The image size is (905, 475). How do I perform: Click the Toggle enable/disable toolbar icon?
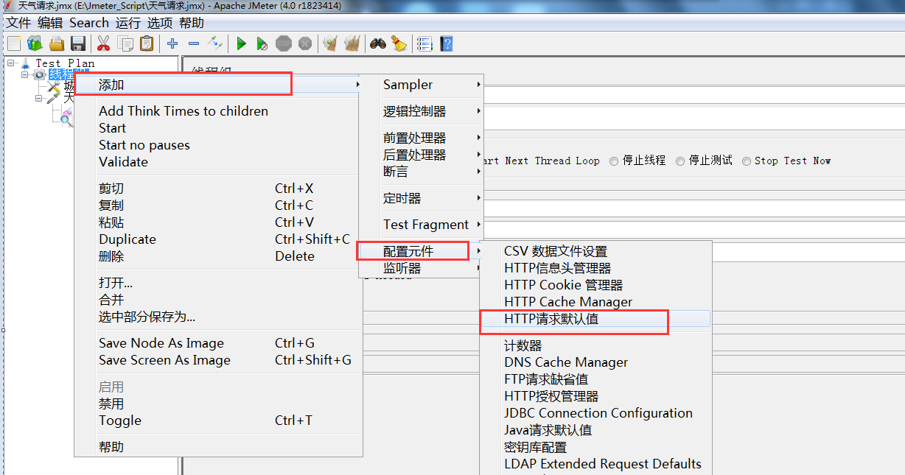[x=215, y=43]
